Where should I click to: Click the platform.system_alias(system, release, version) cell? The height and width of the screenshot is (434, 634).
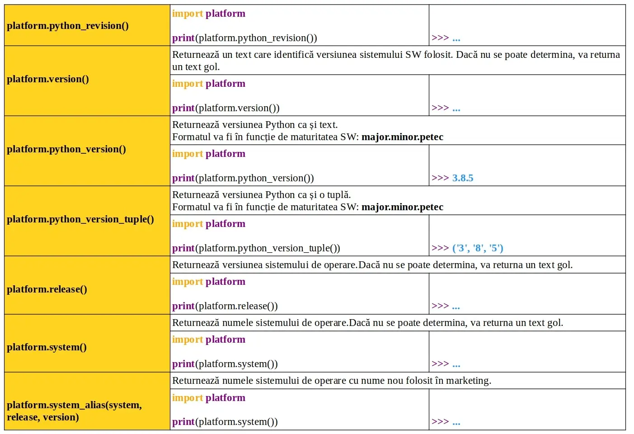click(75, 411)
